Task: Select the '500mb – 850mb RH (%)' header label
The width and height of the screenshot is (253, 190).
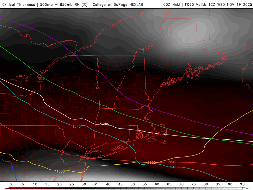Action: (x=64, y=5)
